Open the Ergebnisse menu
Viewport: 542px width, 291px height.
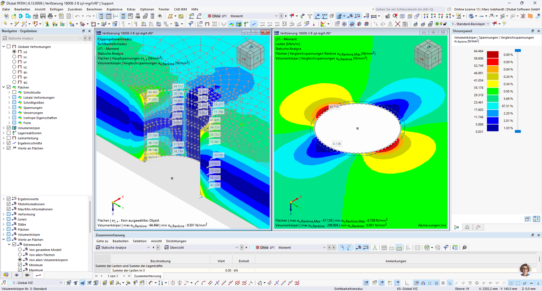(x=115, y=9)
